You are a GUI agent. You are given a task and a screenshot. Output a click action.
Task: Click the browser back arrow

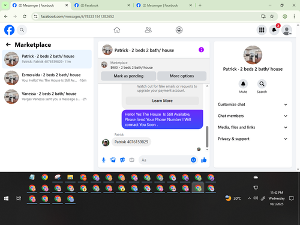pos(6,16)
